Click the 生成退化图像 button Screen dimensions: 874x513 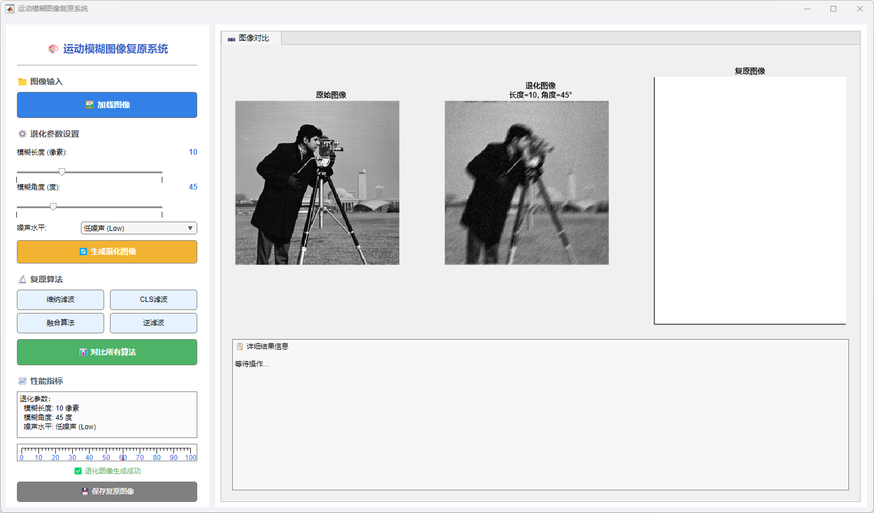107,252
